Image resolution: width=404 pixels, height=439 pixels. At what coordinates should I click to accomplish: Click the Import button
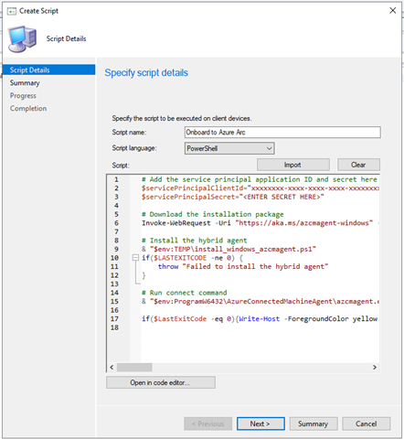(x=293, y=165)
